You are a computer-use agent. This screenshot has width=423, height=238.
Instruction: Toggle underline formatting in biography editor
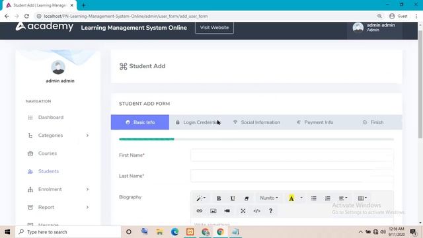pyautogui.click(x=233, y=198)
